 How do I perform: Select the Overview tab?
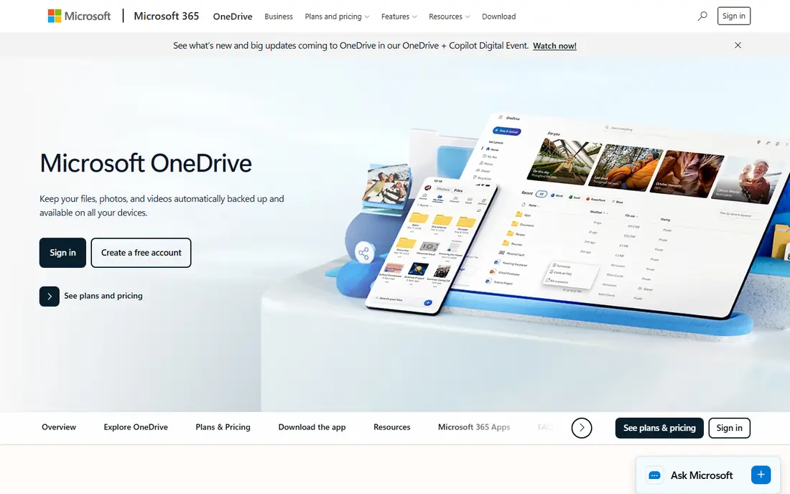tap(59, 427)
